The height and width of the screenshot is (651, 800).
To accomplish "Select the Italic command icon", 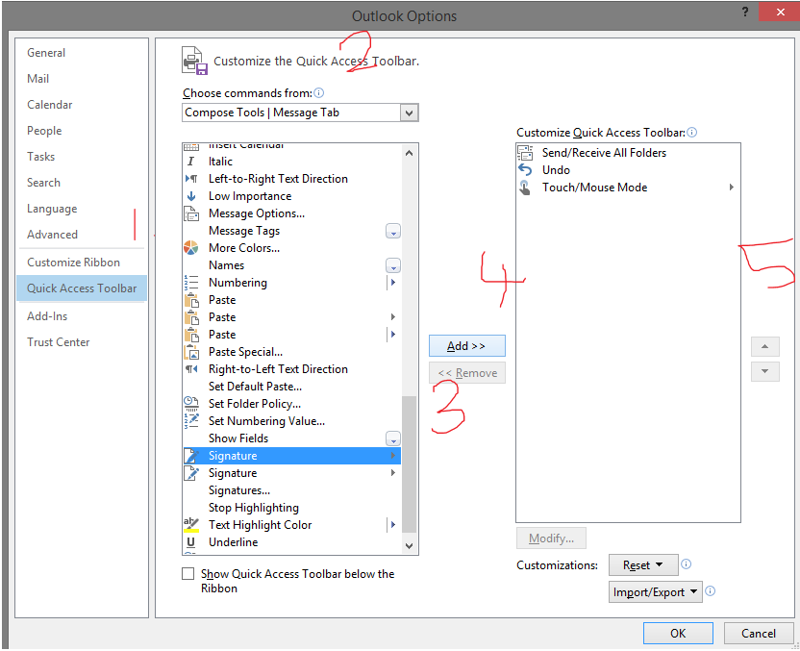I will coord(193,161).
